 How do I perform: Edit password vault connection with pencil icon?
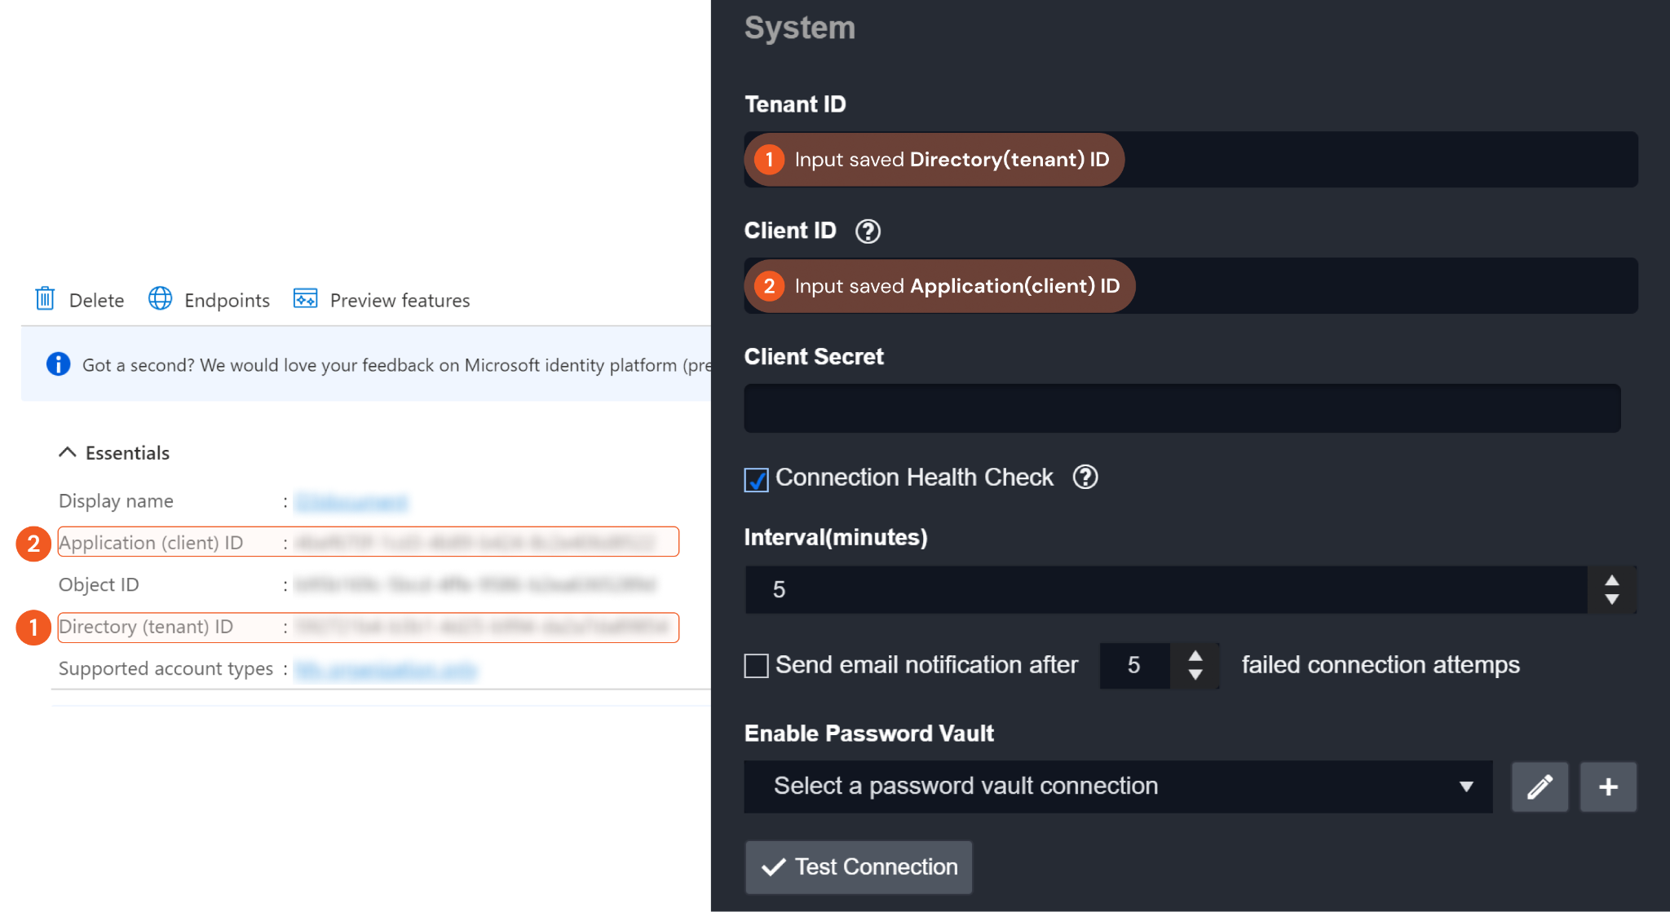(x=1540, y=787)
